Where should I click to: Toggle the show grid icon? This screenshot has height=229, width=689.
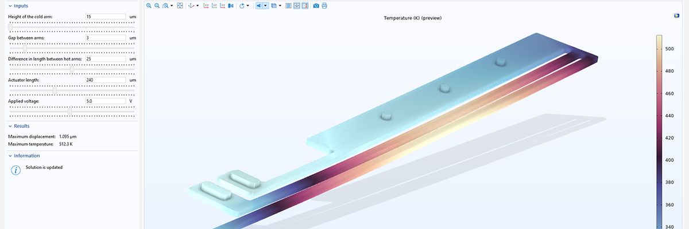(x=288, y=6)
